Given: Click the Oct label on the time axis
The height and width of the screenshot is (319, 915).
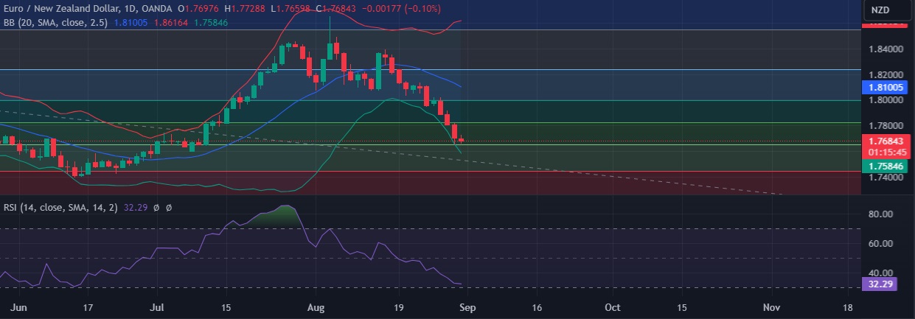Looking at the screenshot, I should click(611, 306).
